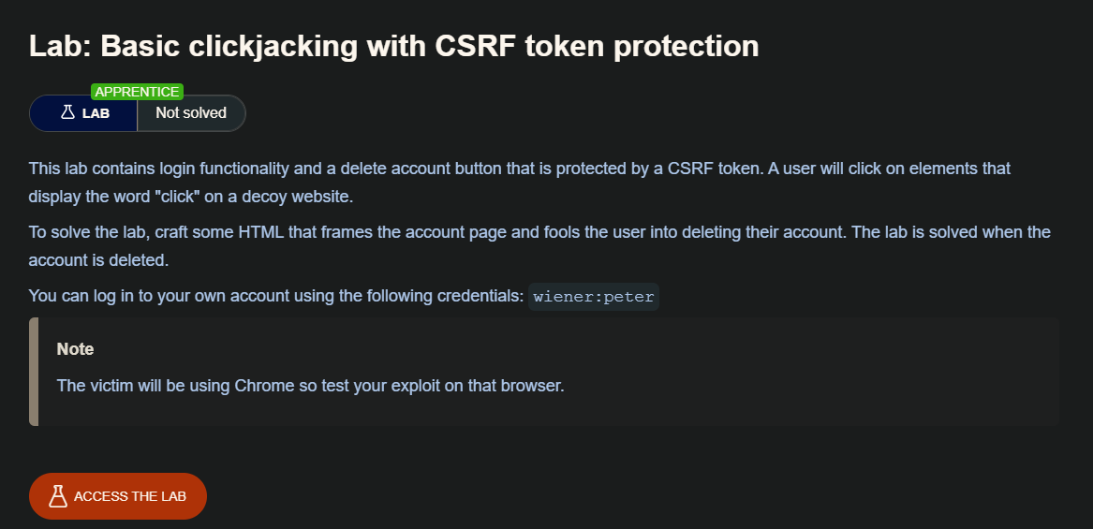The image size is (1093, 529).
Task: Click the Not solved status label
Action: tap(191, 113)
